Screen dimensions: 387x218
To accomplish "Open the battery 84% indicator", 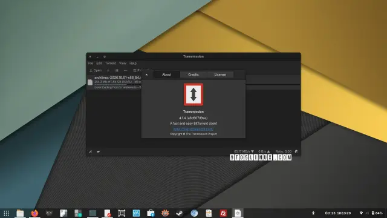I will pos(377,213).
